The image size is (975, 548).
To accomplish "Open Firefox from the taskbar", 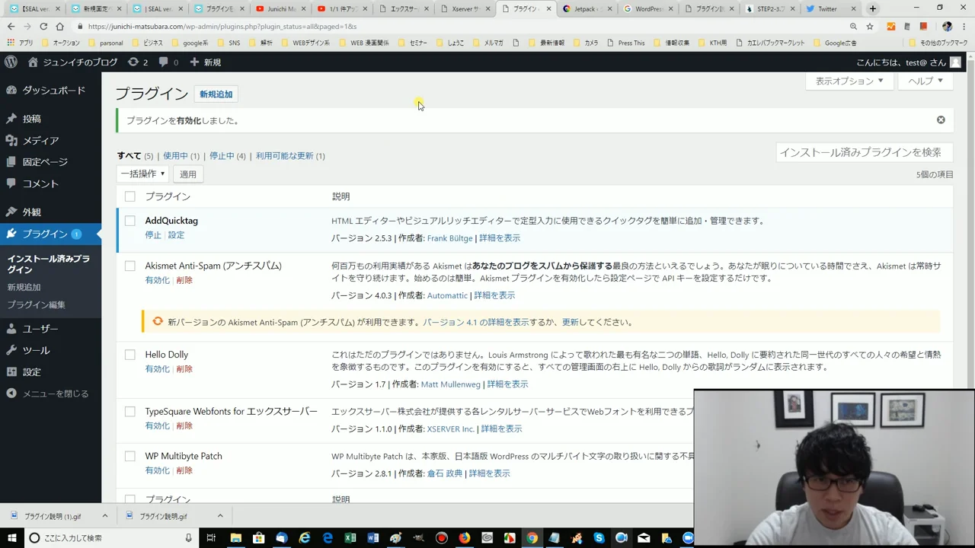I will pos(464,537).
